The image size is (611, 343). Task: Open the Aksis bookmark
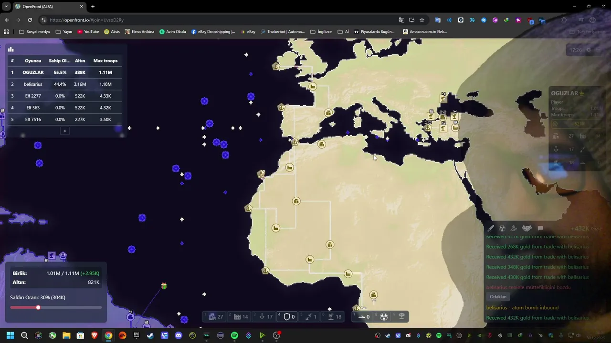[112, 32]
